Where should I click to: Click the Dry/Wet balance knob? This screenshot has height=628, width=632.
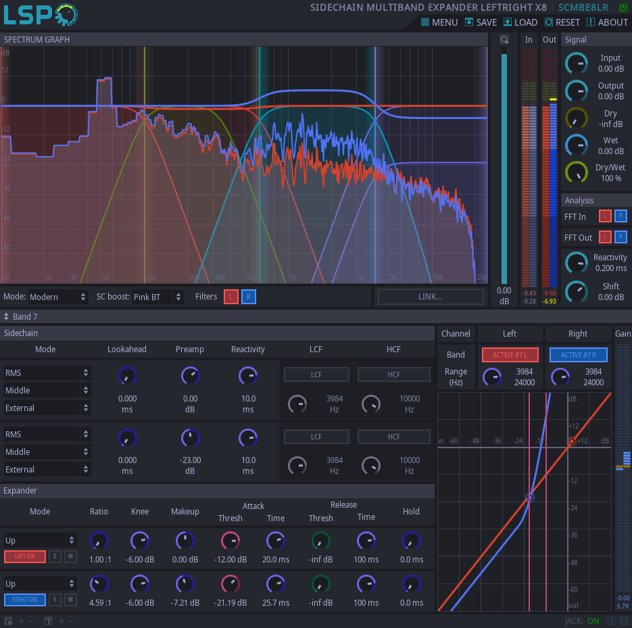577,172
